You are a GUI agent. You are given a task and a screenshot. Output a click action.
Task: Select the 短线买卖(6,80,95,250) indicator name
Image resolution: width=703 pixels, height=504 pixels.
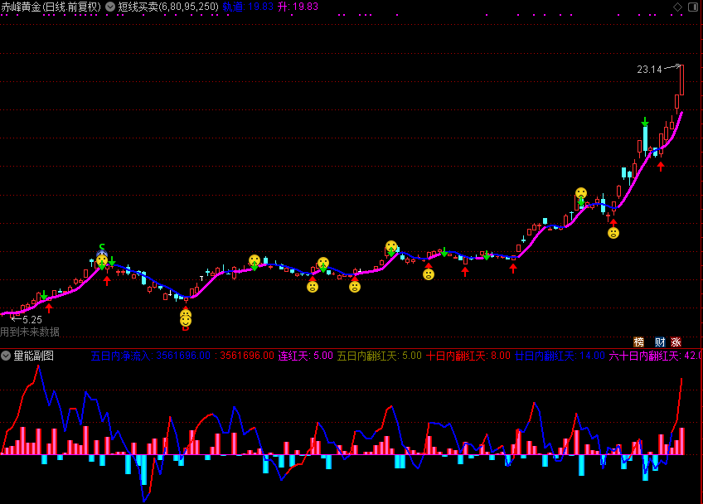coord(168,7)
